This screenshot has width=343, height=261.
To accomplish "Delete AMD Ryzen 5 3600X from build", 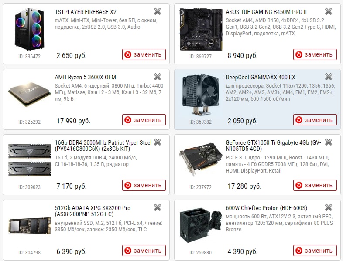I will tap(158, 77).
